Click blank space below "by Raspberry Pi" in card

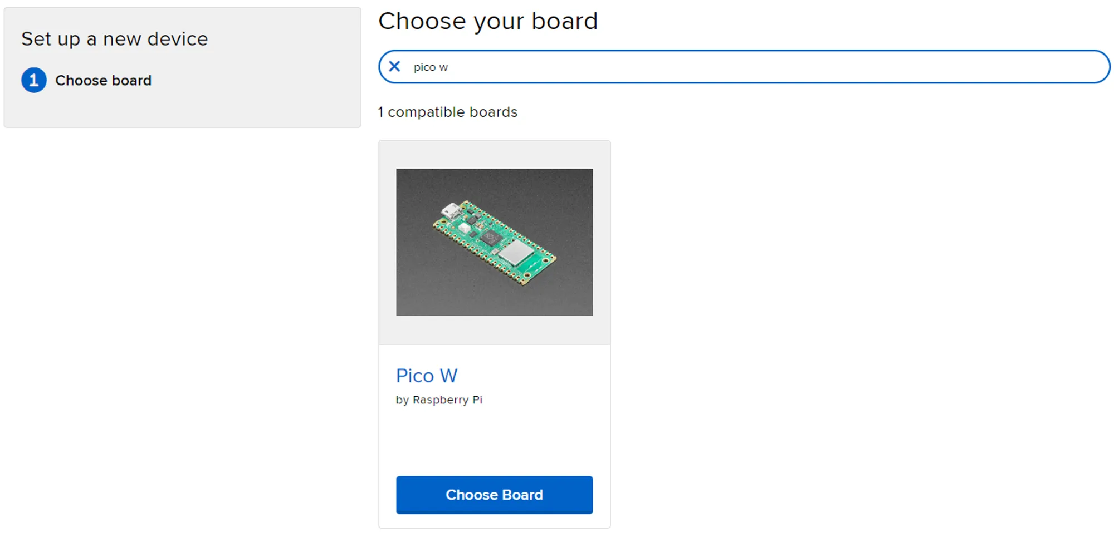pos(494,440)
